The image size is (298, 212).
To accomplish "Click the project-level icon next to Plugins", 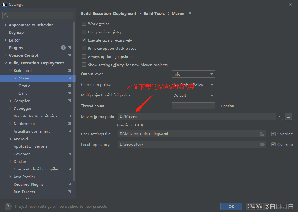I will click(69, 48).
